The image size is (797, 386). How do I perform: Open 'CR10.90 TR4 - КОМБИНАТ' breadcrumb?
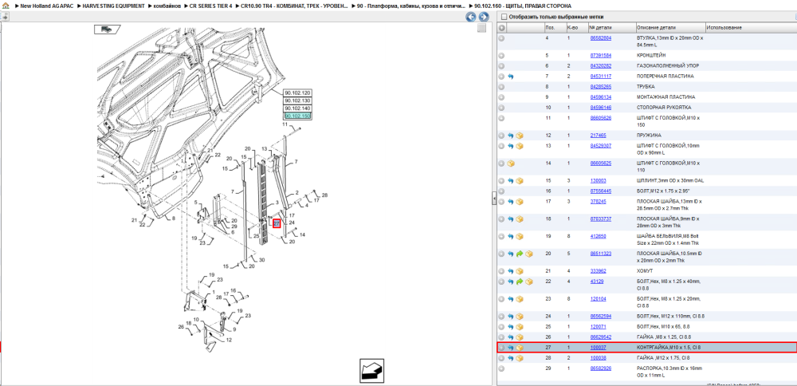click(295, 6)
